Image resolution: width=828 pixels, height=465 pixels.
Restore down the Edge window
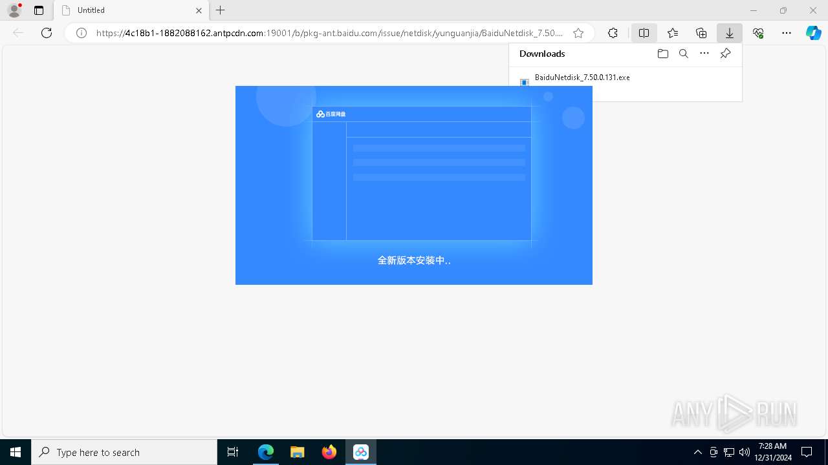[x=783, y=10]
